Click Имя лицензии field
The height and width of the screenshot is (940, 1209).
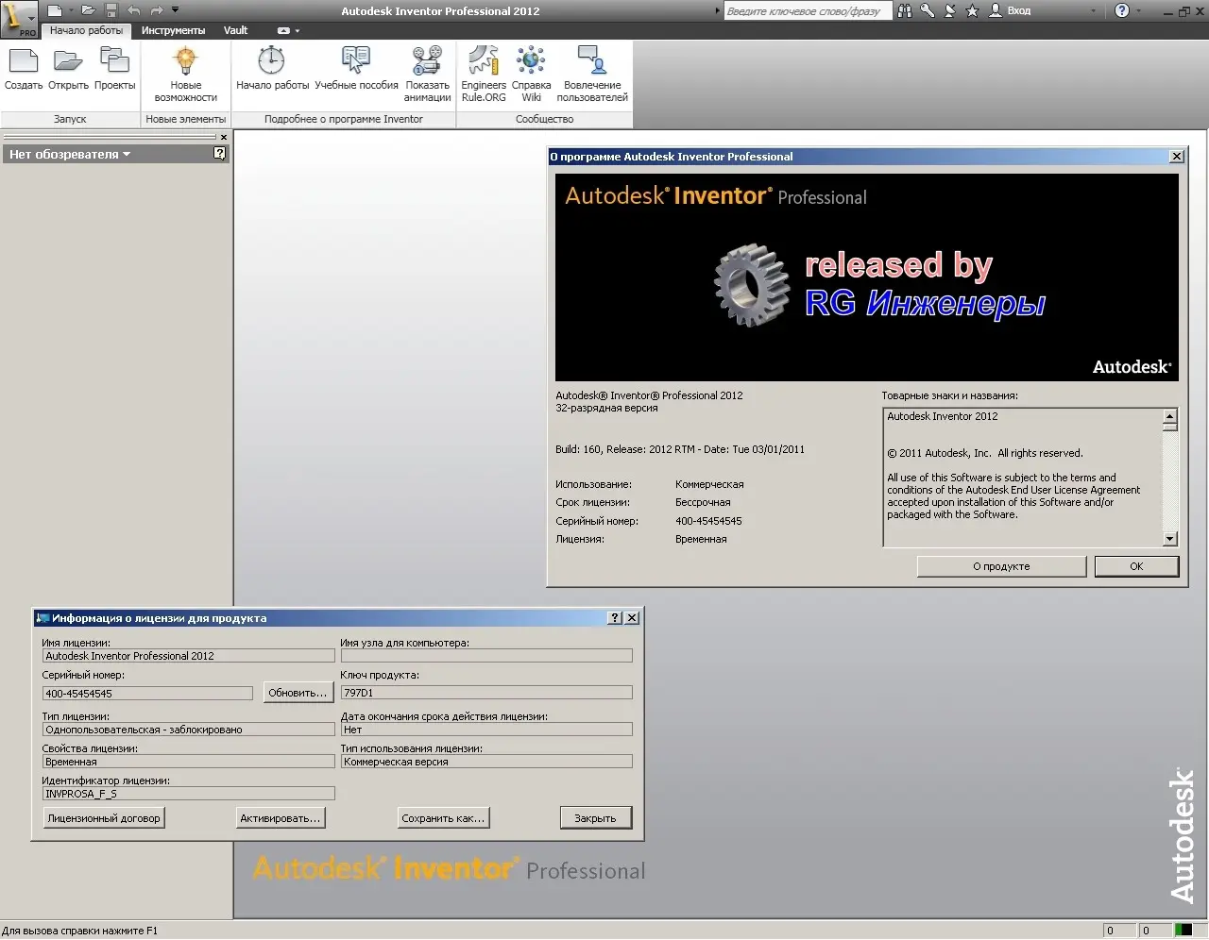tap(189, 656)
